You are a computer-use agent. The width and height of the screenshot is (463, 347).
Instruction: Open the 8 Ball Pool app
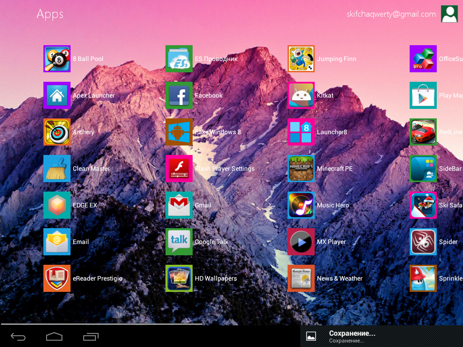(57, 59)
